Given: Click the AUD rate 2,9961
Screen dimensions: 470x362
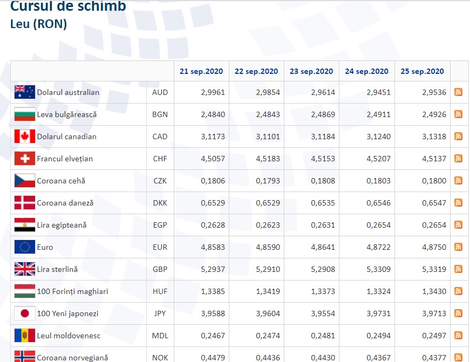Looking at the screenshot, I should (213, 92).
